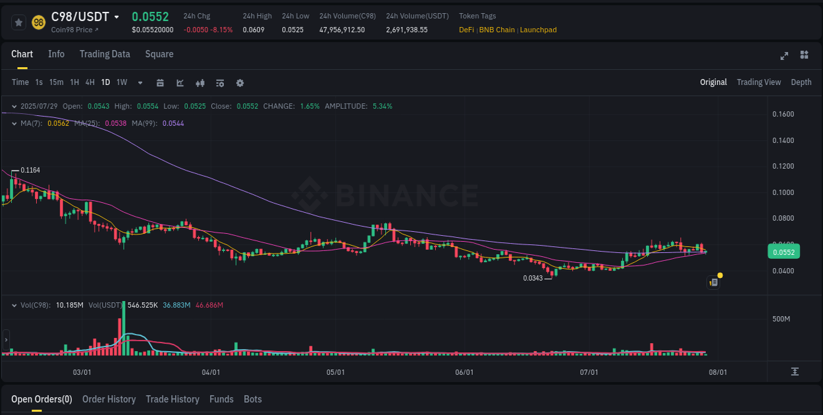This screenshot has height=415, width=823.
Task: Open the extra timeframe interval dropdown
Action: [140, 82]
